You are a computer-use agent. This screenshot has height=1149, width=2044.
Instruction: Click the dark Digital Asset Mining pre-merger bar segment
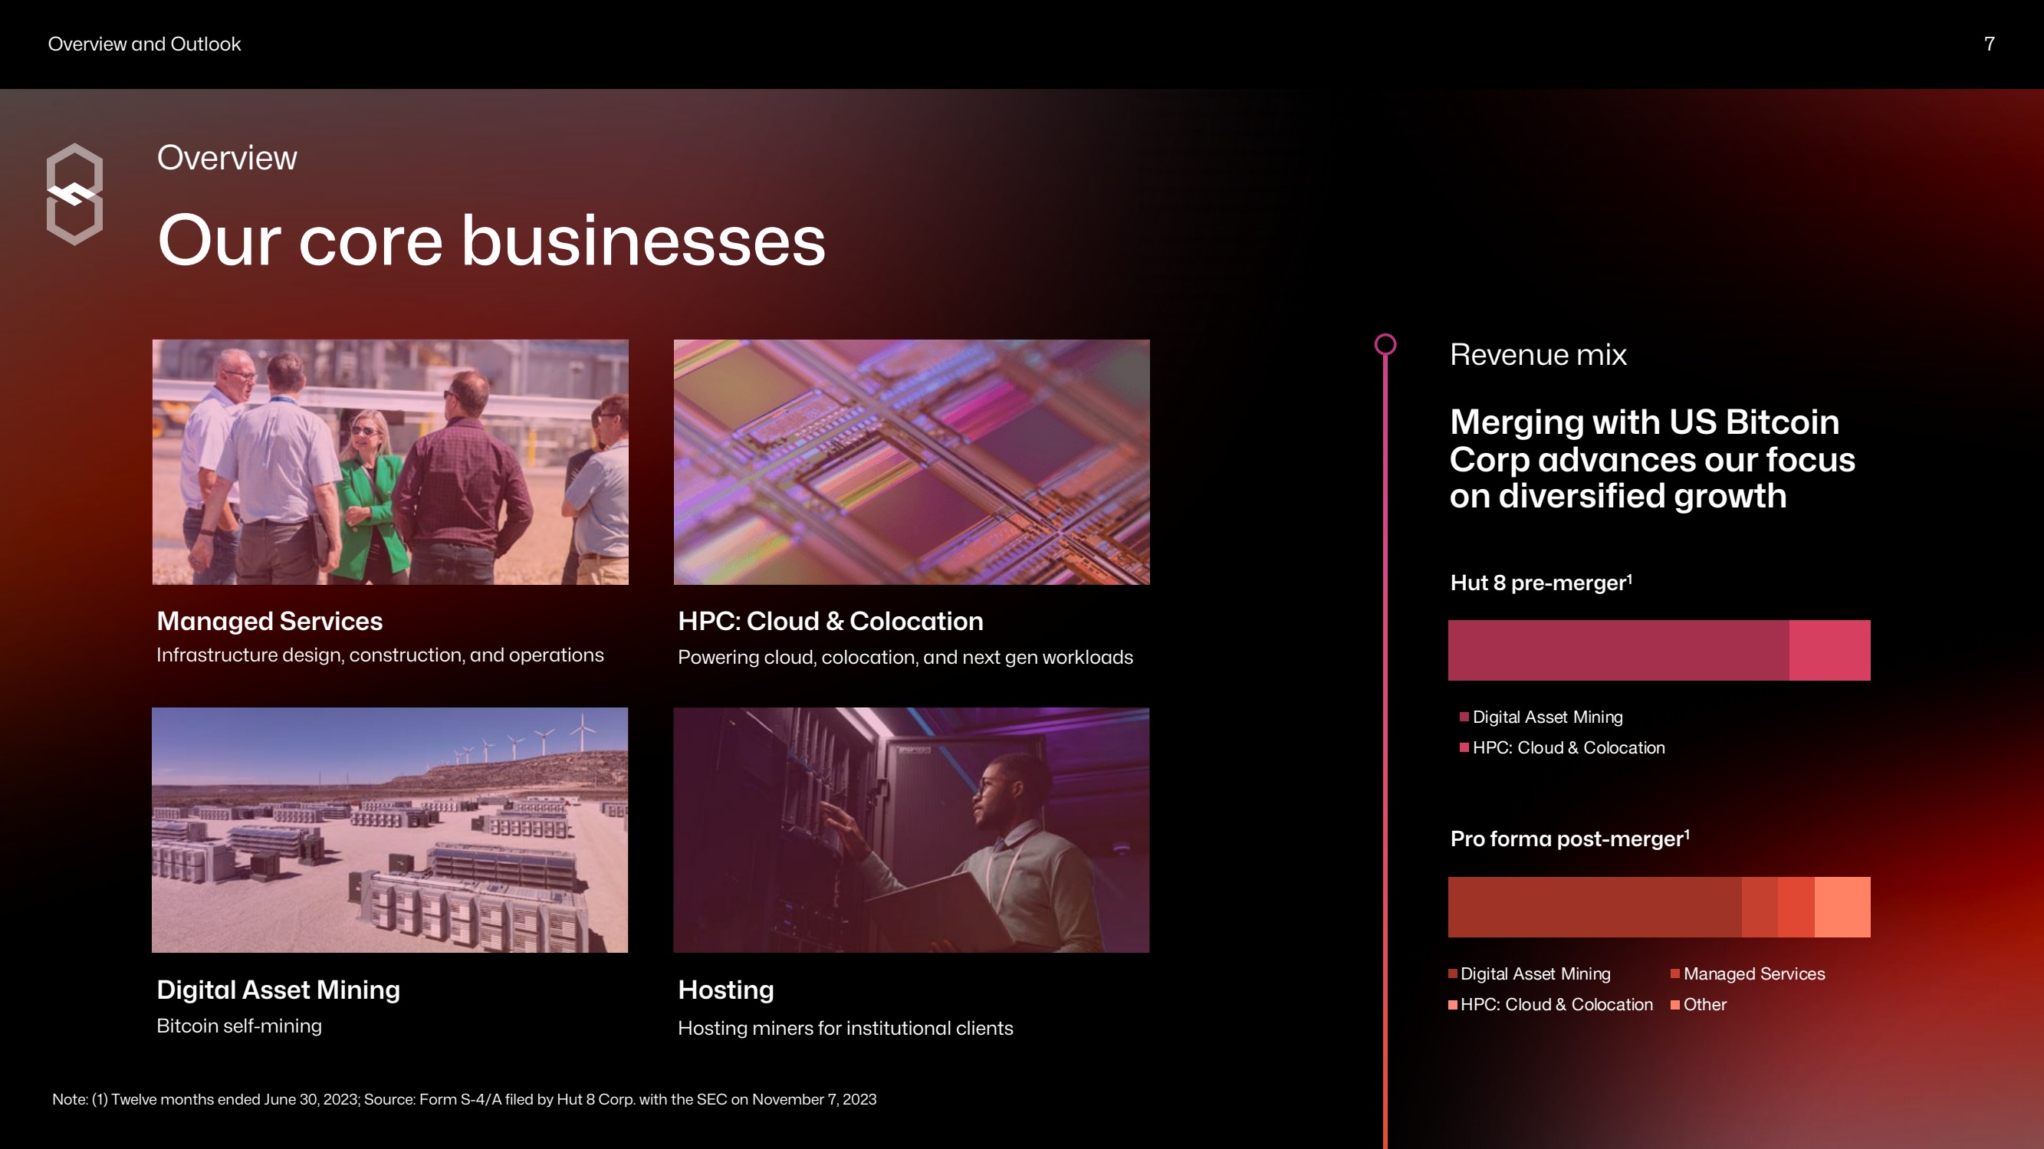(1617, 650)
